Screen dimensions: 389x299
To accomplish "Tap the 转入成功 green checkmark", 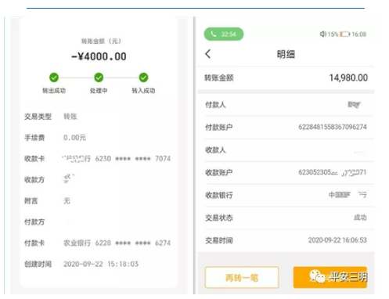I will pos(143,77).
